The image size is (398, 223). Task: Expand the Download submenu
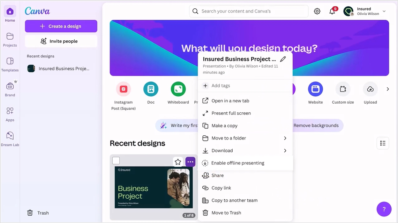point(285,151)
